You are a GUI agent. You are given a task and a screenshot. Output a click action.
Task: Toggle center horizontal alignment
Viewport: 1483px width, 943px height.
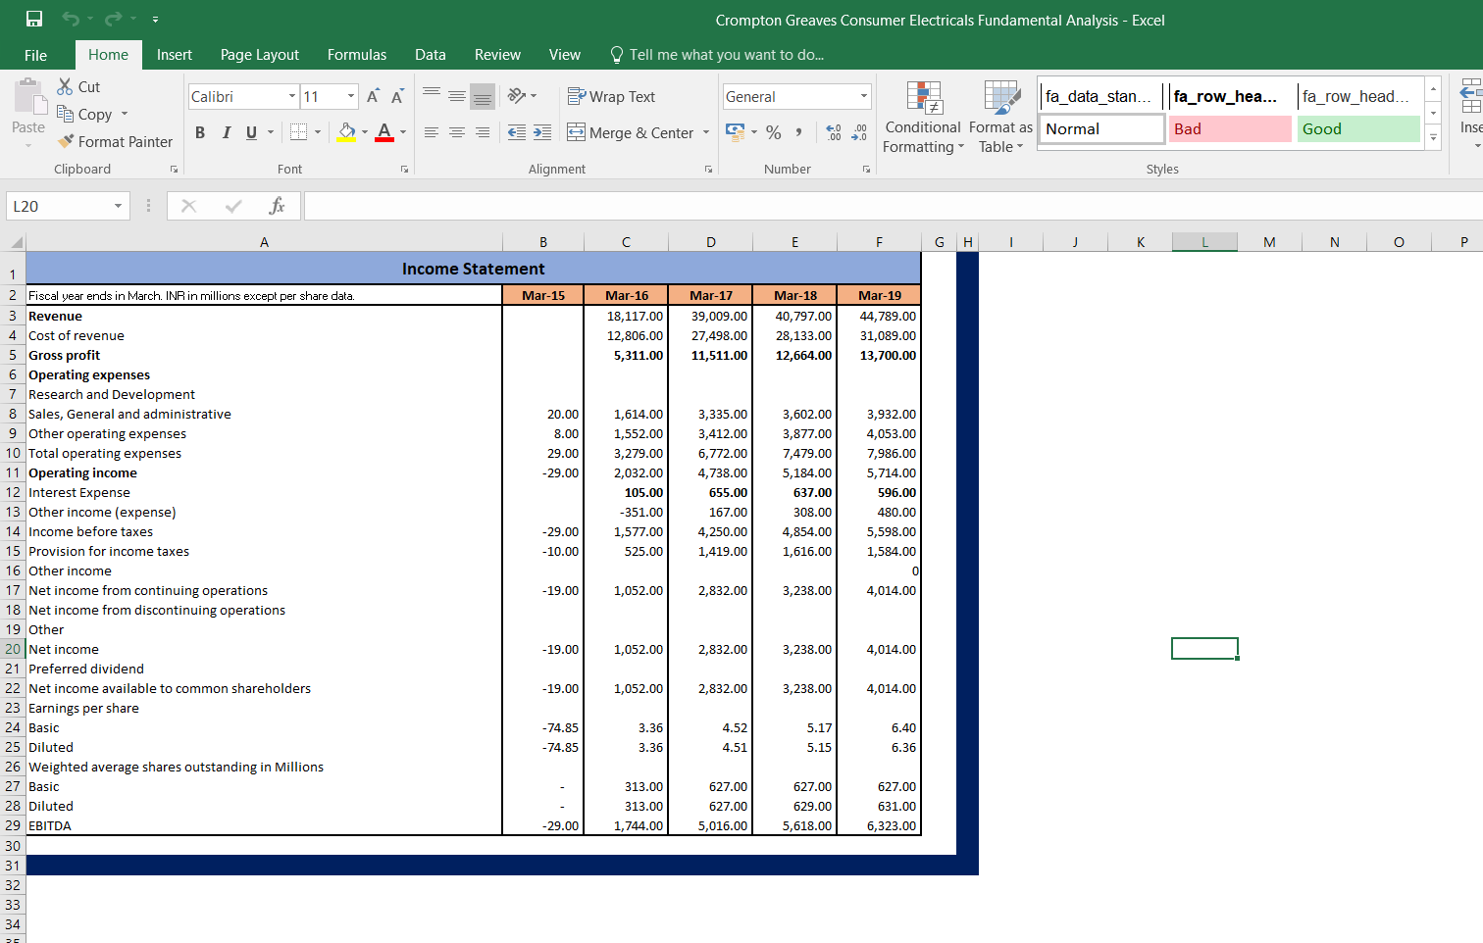[457, 132]
